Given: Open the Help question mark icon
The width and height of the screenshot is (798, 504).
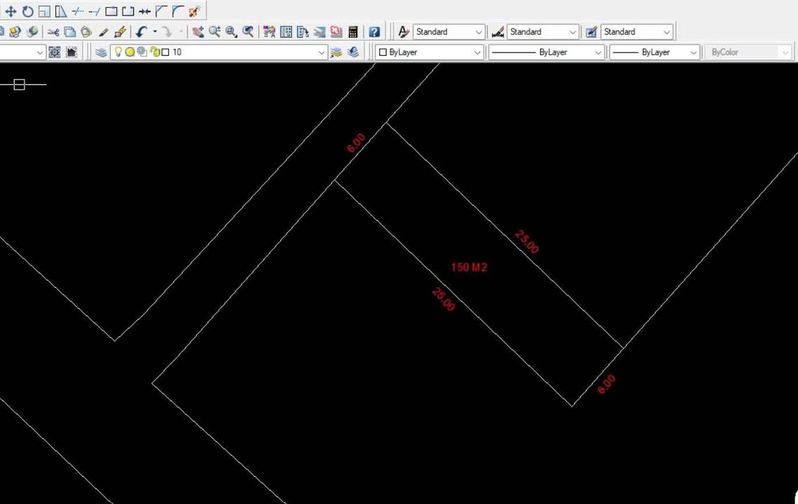Looking at the screenshot, I should pyautogui.click(x=374, y=31).
